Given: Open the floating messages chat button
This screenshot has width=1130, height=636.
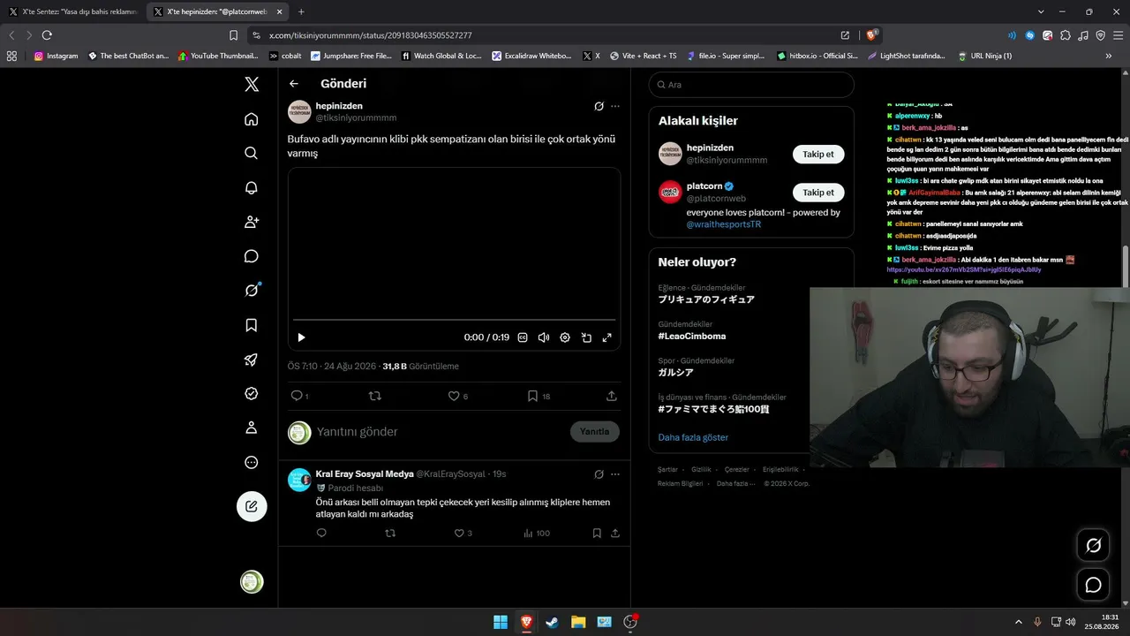Looking at the screenshot, I should tap(1093, 585).
